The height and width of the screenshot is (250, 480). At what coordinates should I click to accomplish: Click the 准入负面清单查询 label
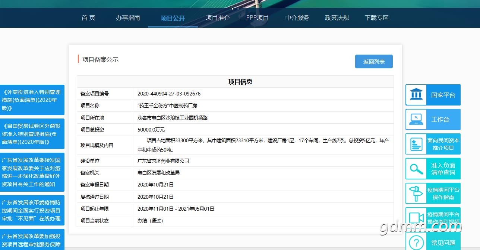tap(443, 169)
